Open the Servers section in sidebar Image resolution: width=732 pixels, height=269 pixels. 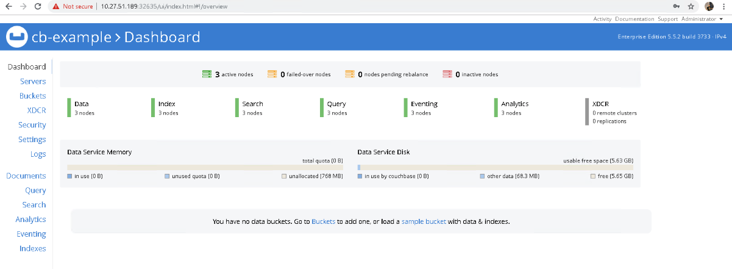pos(33,81)
